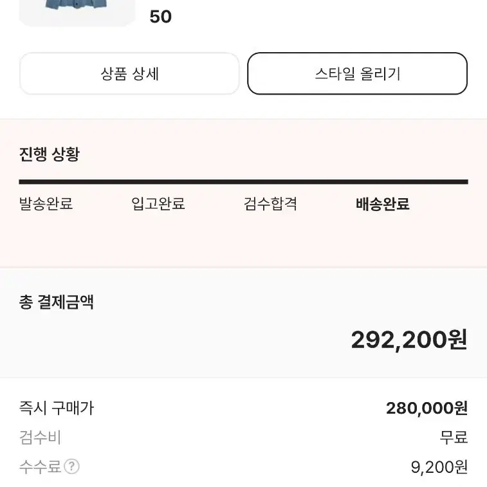This screenshot has width=487, height=487.
Task: Click the 즉시 구매가 label
Action: click(x=57, y=408)
